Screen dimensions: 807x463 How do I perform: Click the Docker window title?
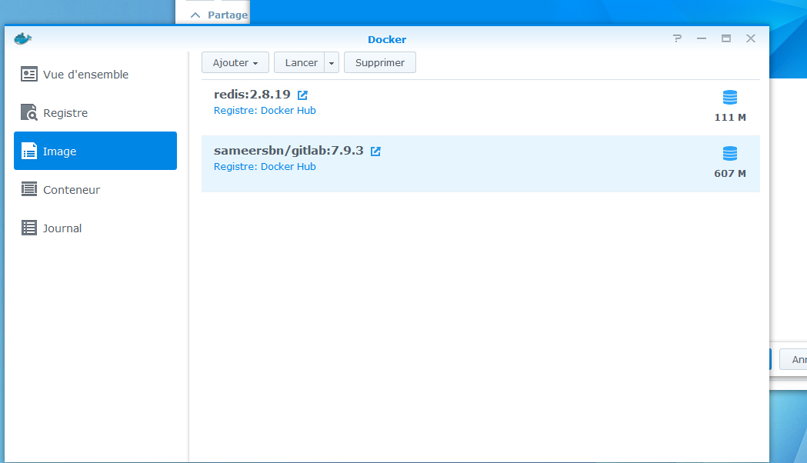[x=387, y=39]
